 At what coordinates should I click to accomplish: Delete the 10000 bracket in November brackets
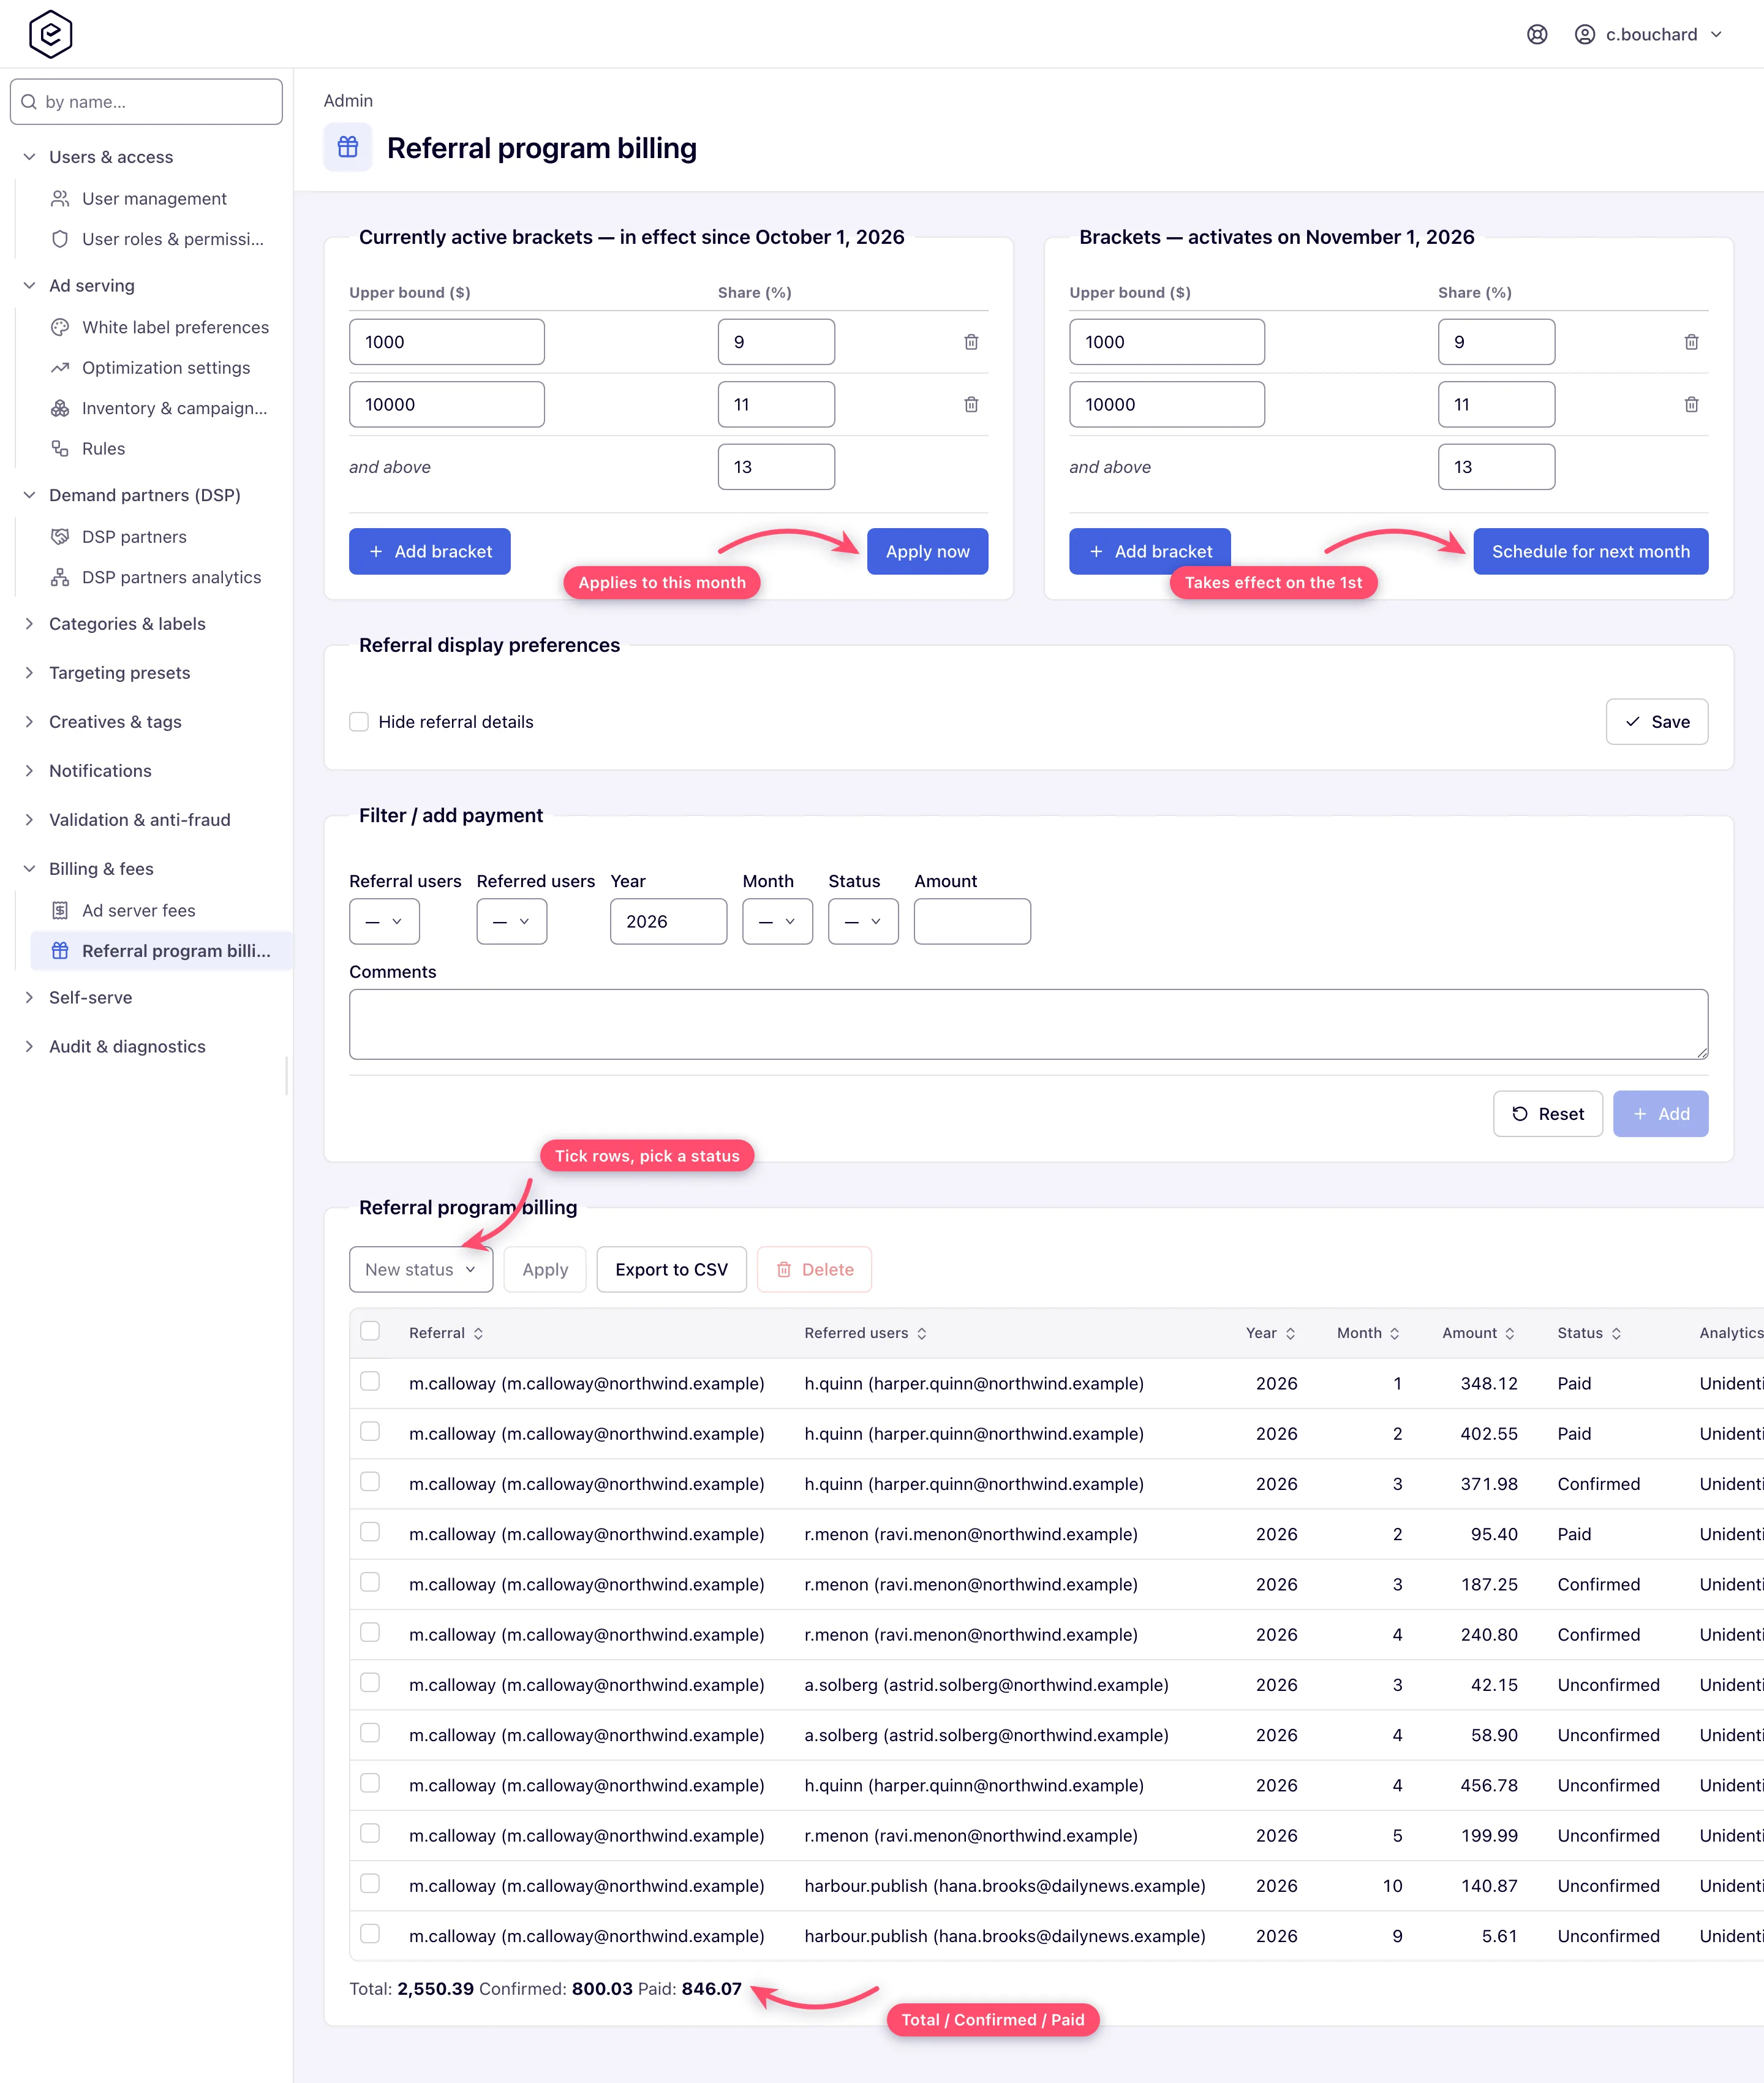click(x=1691, y=404)
